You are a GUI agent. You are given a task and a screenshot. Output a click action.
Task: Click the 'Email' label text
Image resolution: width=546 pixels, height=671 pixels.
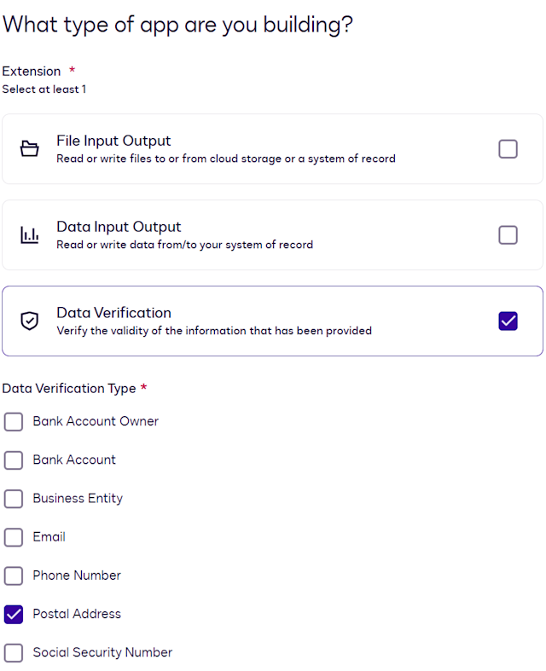coord(49,536)
